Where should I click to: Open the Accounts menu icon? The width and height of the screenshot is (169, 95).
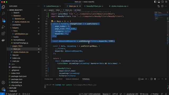tap(3, 83)
